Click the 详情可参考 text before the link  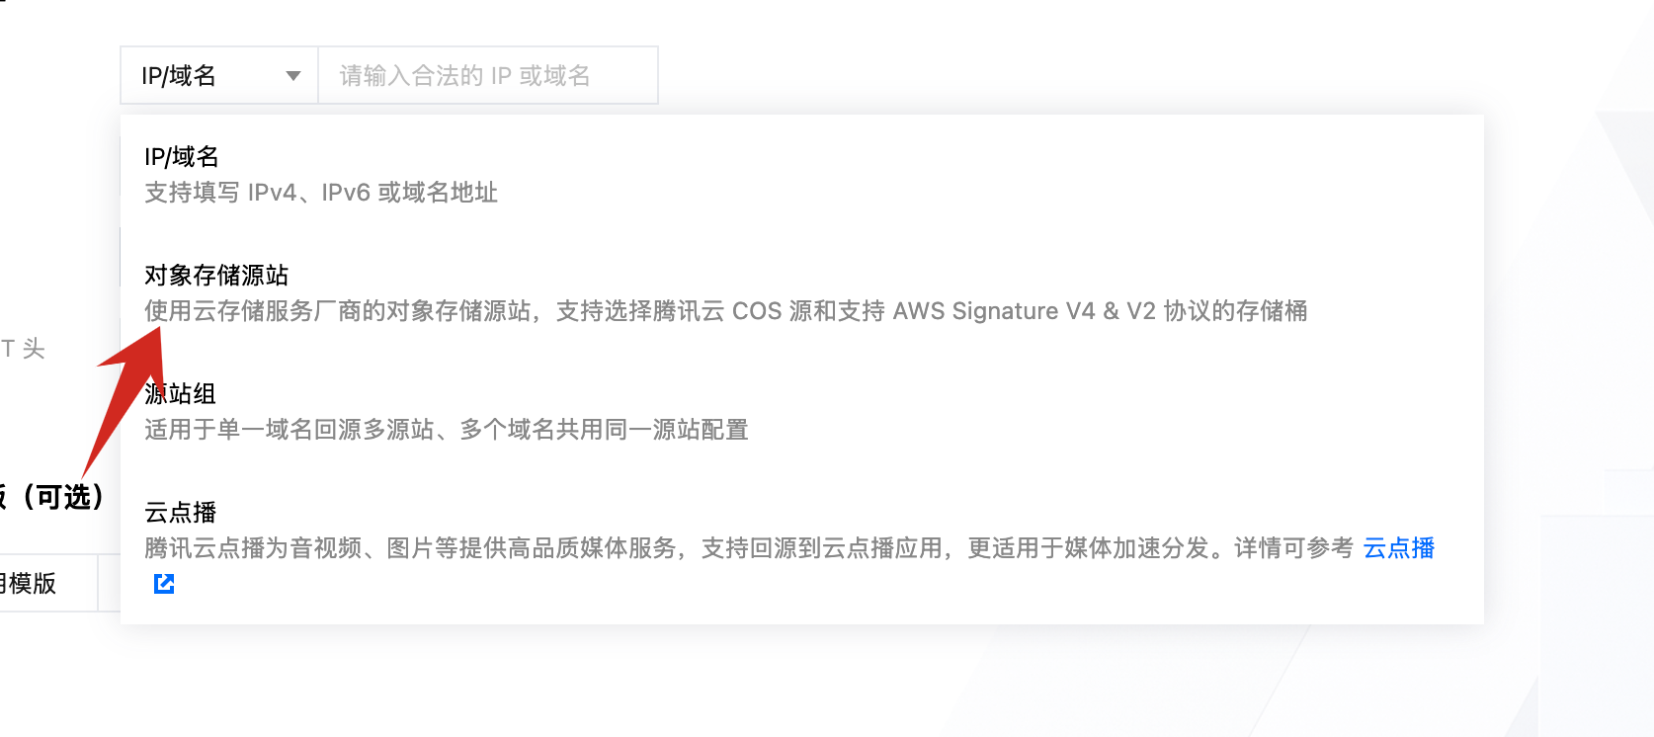tap(1292, 548)
